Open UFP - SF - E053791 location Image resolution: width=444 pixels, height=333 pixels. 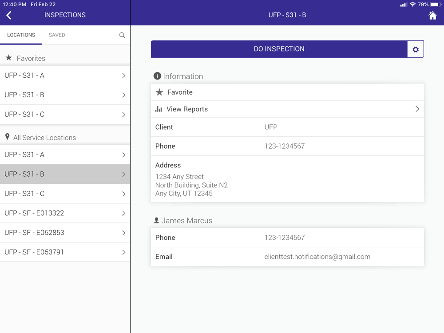coord(65,252)
